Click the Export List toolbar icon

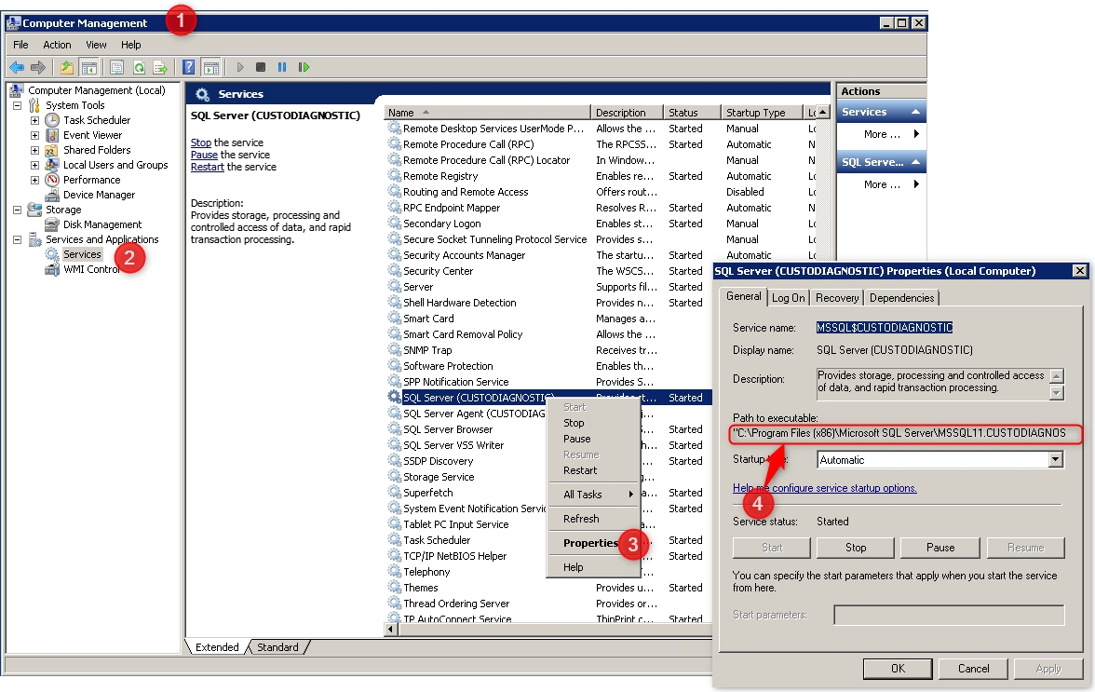pyautogui.click(x=160, y=67)
